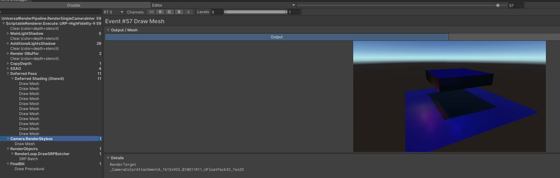Click the event number field showing 57
The height and width of the screenshot is (178, 560).
(515, 5)
